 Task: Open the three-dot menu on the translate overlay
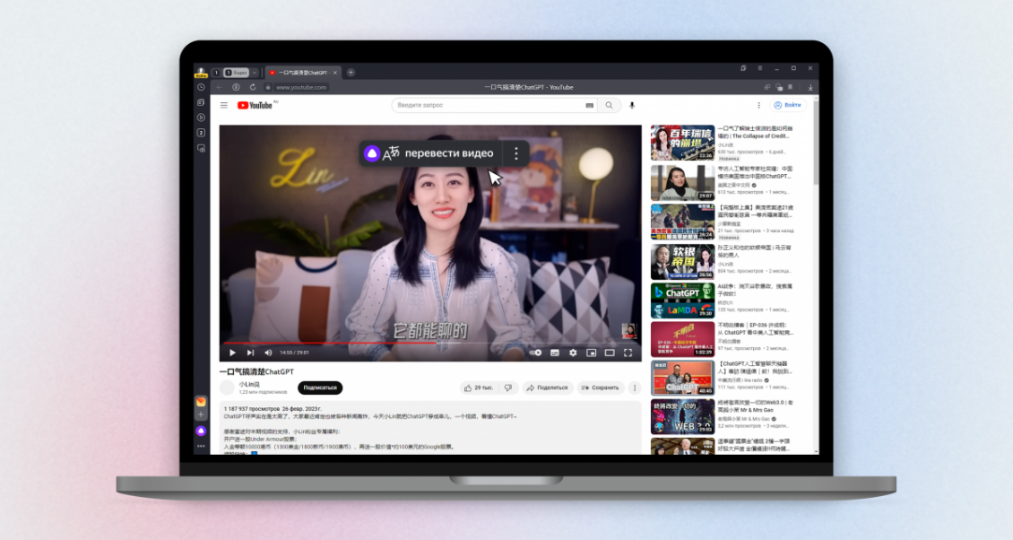515,153
